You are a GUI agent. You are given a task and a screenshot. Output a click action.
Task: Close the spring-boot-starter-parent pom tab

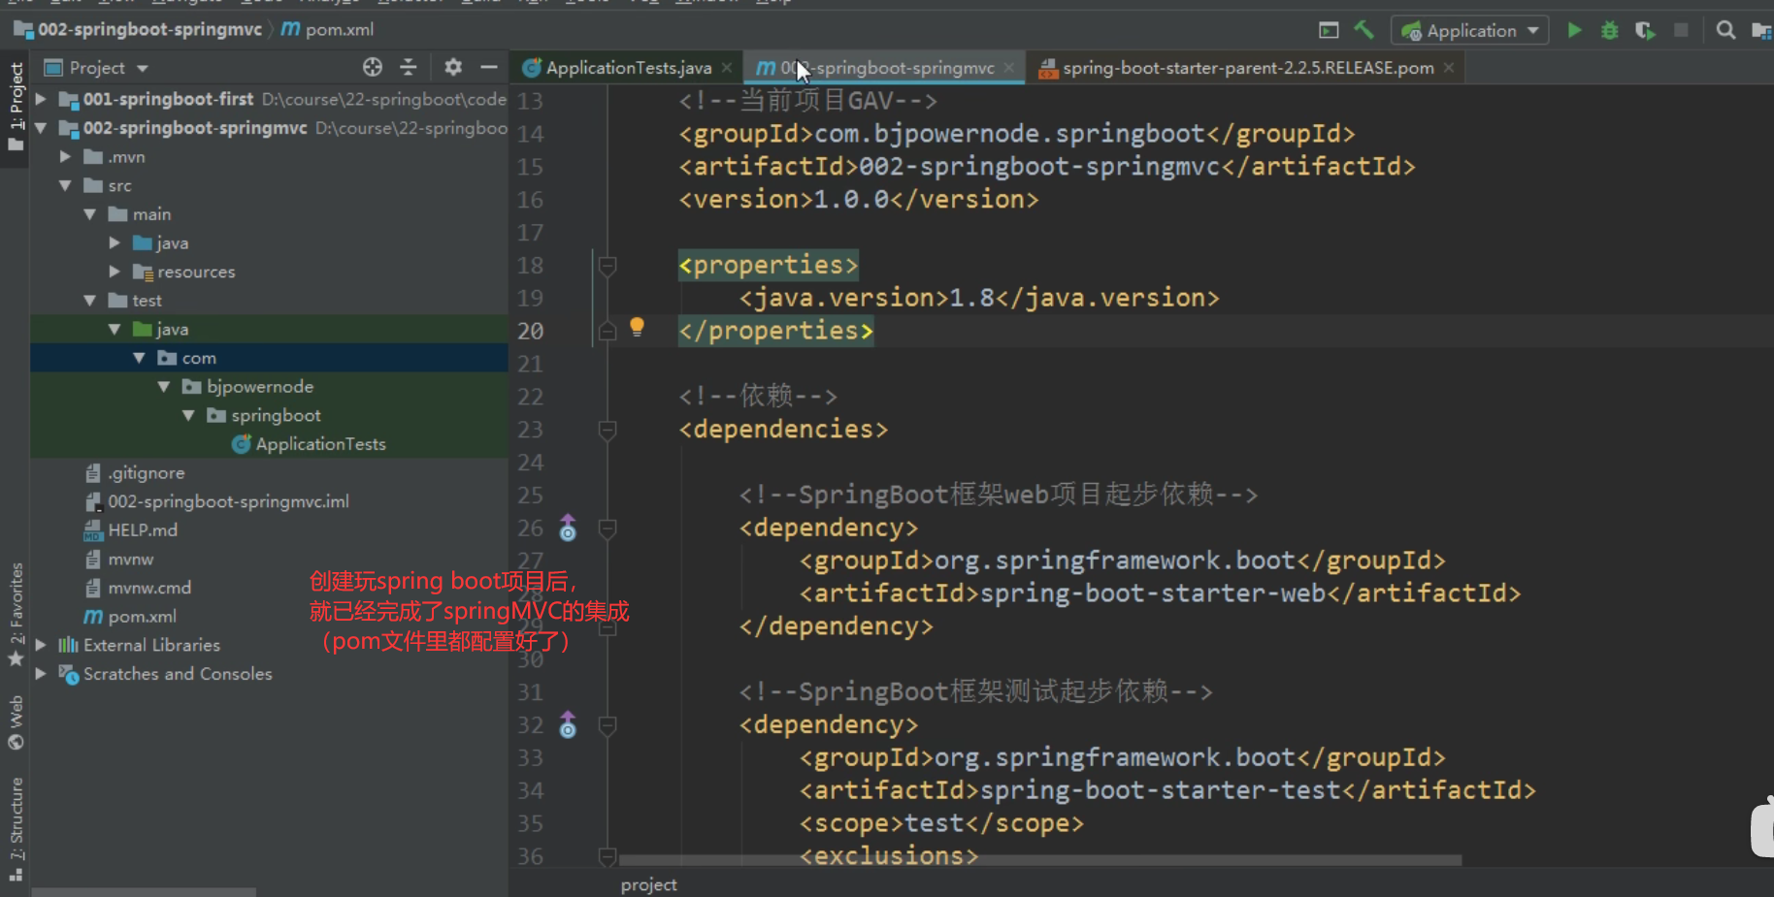pos(1449,68)
